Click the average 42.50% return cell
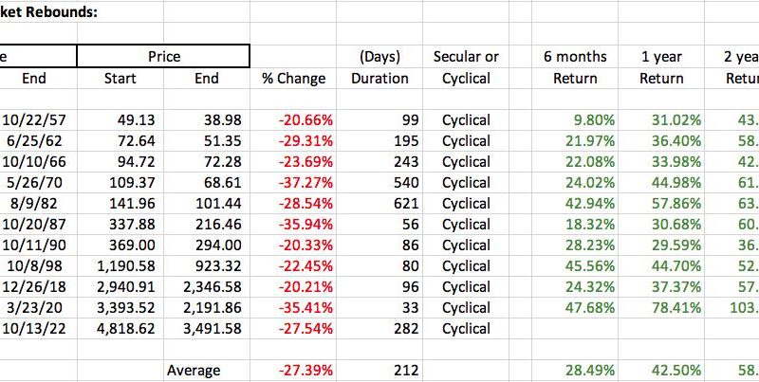Image resolution: width=759 pixels, height=382 pixels. pos(661,371)
